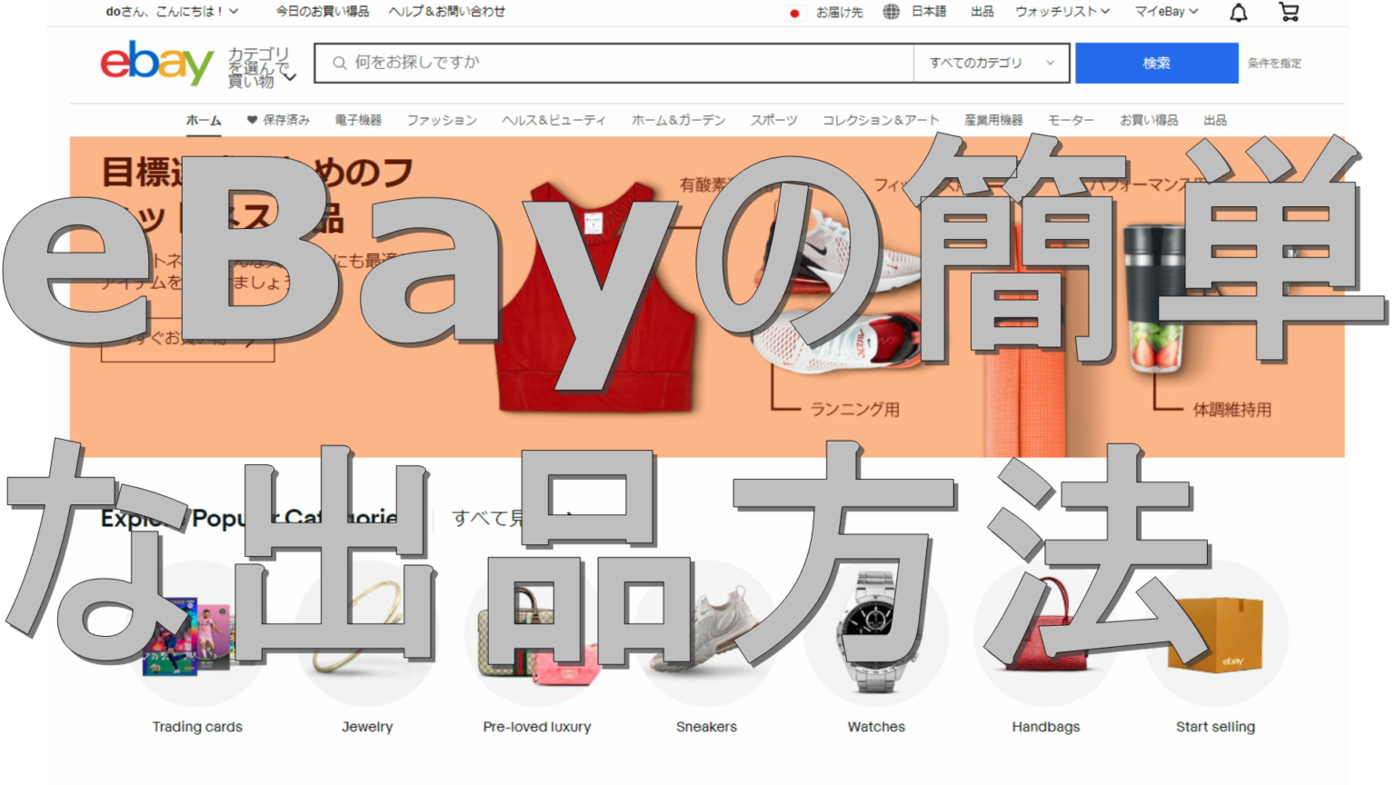Click the blue 検索 search button
The image size is (1396, 785).
point(1156,63)
